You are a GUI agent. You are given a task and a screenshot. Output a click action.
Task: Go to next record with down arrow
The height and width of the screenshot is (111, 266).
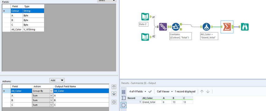(x=208, y=92)
